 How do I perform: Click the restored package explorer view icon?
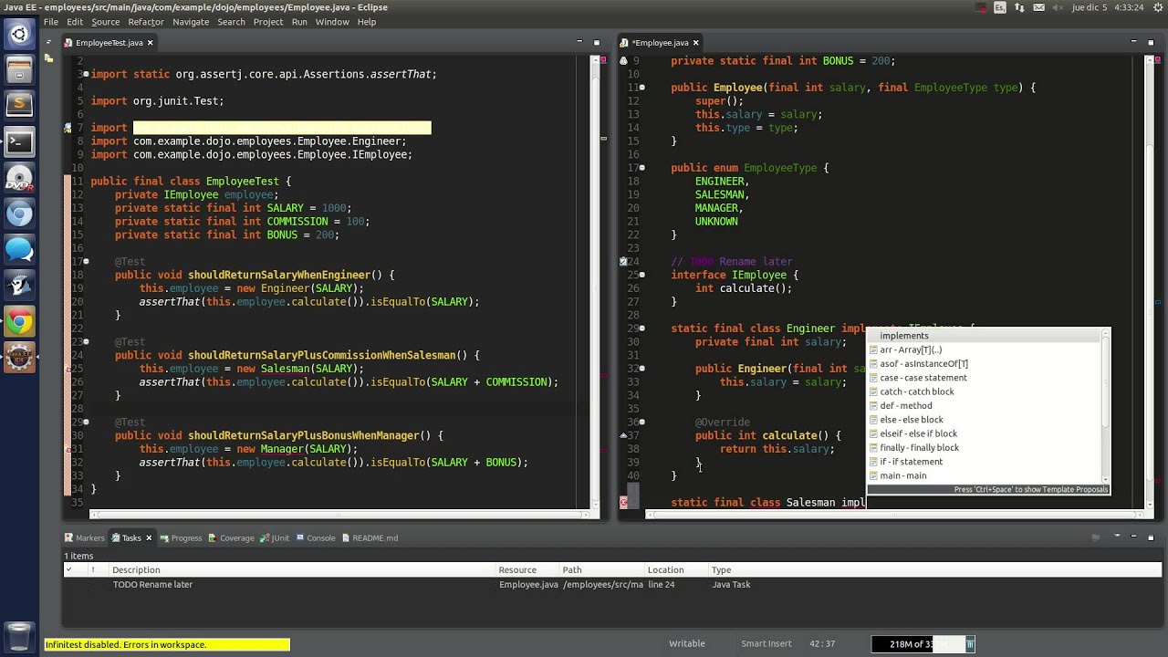point(48,59)
